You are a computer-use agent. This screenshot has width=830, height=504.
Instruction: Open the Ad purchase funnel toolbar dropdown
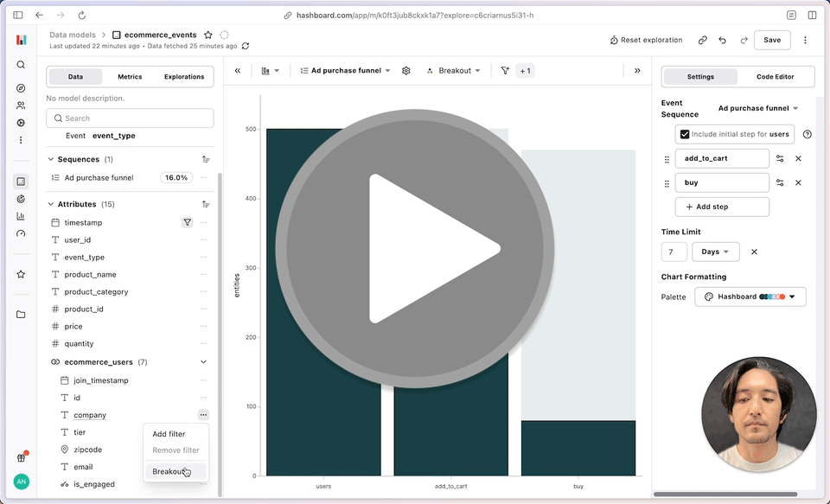[345, 70]
